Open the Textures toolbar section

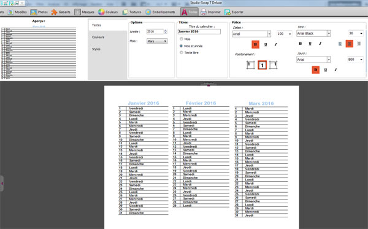tap(132, 12)
